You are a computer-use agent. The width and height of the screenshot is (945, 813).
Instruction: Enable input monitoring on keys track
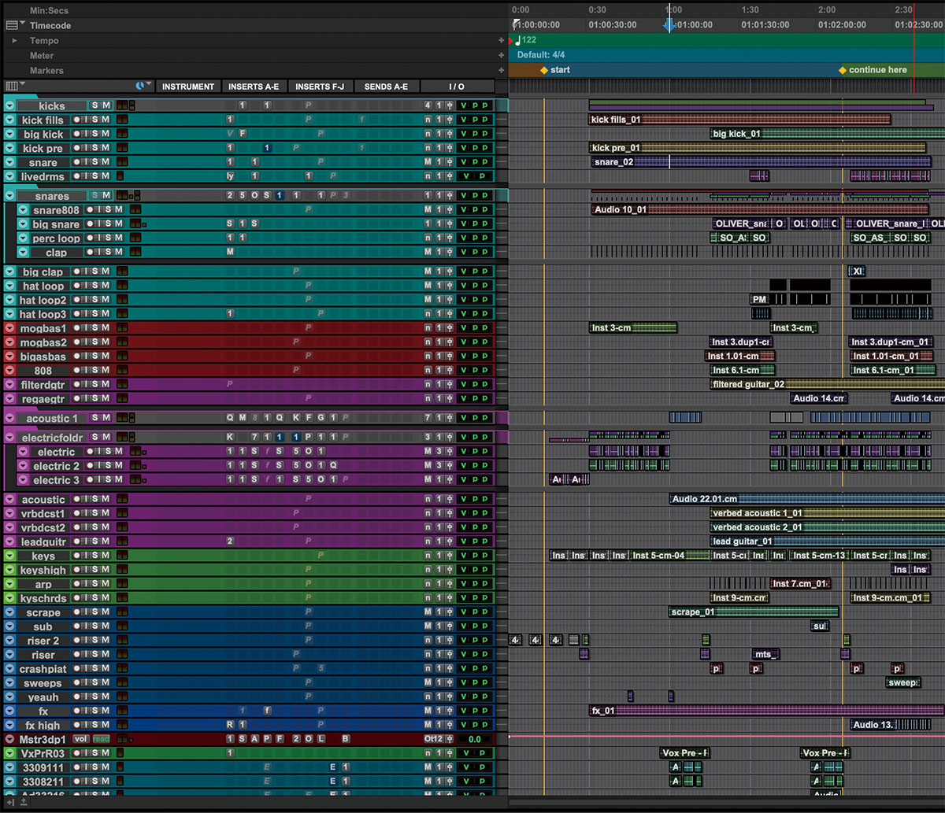click(x=86, y=556)
